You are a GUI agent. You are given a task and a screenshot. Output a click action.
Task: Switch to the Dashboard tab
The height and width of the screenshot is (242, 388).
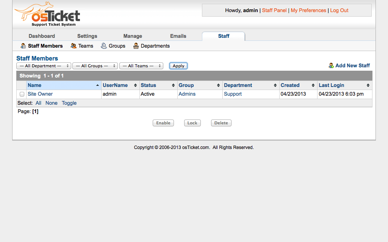coord(42,36)
